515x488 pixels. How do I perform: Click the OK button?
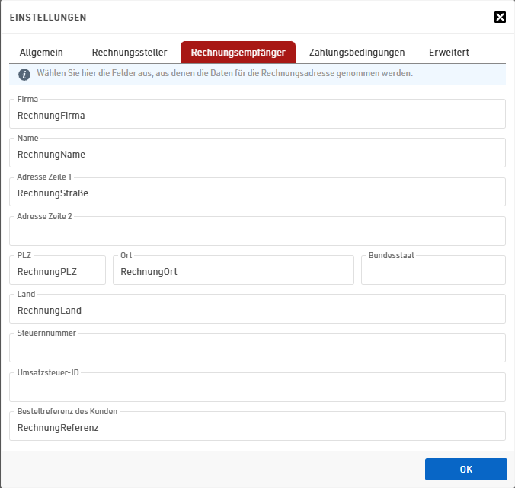(x=465, y=469)
